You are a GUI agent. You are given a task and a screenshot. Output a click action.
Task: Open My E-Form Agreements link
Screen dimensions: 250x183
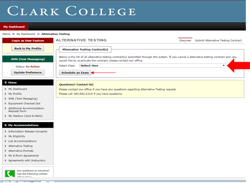point(24,156)
